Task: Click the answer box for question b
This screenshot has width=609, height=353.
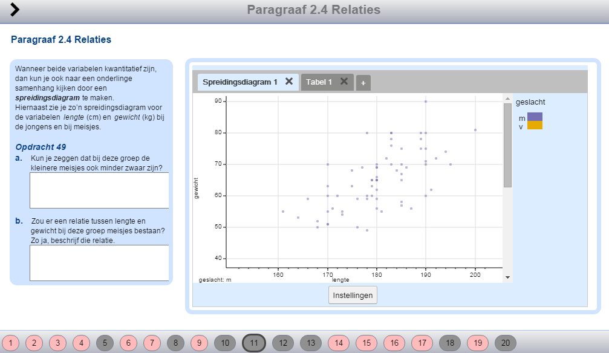Action: [x=99, y=263]
